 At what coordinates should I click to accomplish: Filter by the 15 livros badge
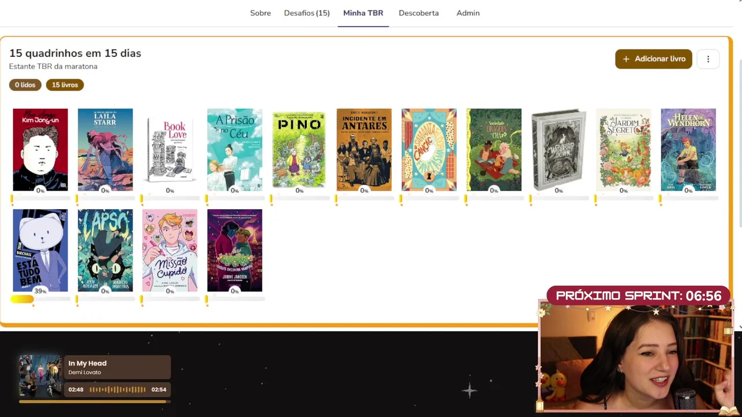point(65,85)
